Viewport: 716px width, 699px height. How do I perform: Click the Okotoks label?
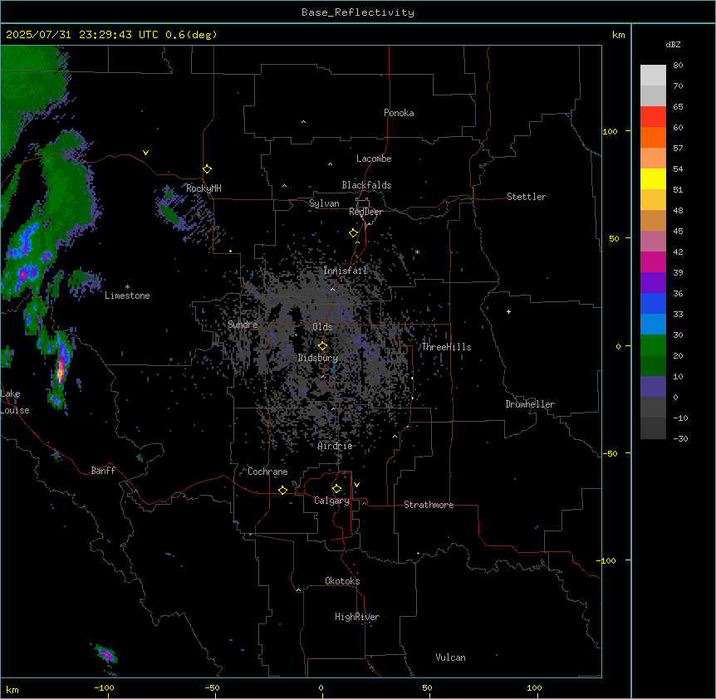342,581
